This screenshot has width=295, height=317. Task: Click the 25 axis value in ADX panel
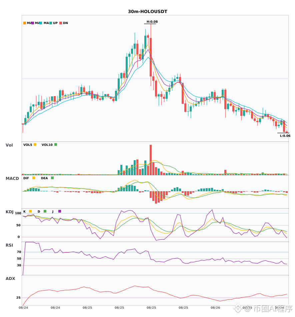[18, 298]
